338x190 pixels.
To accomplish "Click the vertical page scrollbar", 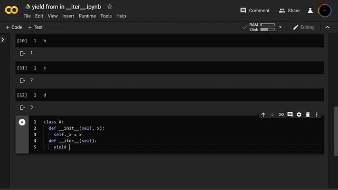I will (x=336, y=131).
